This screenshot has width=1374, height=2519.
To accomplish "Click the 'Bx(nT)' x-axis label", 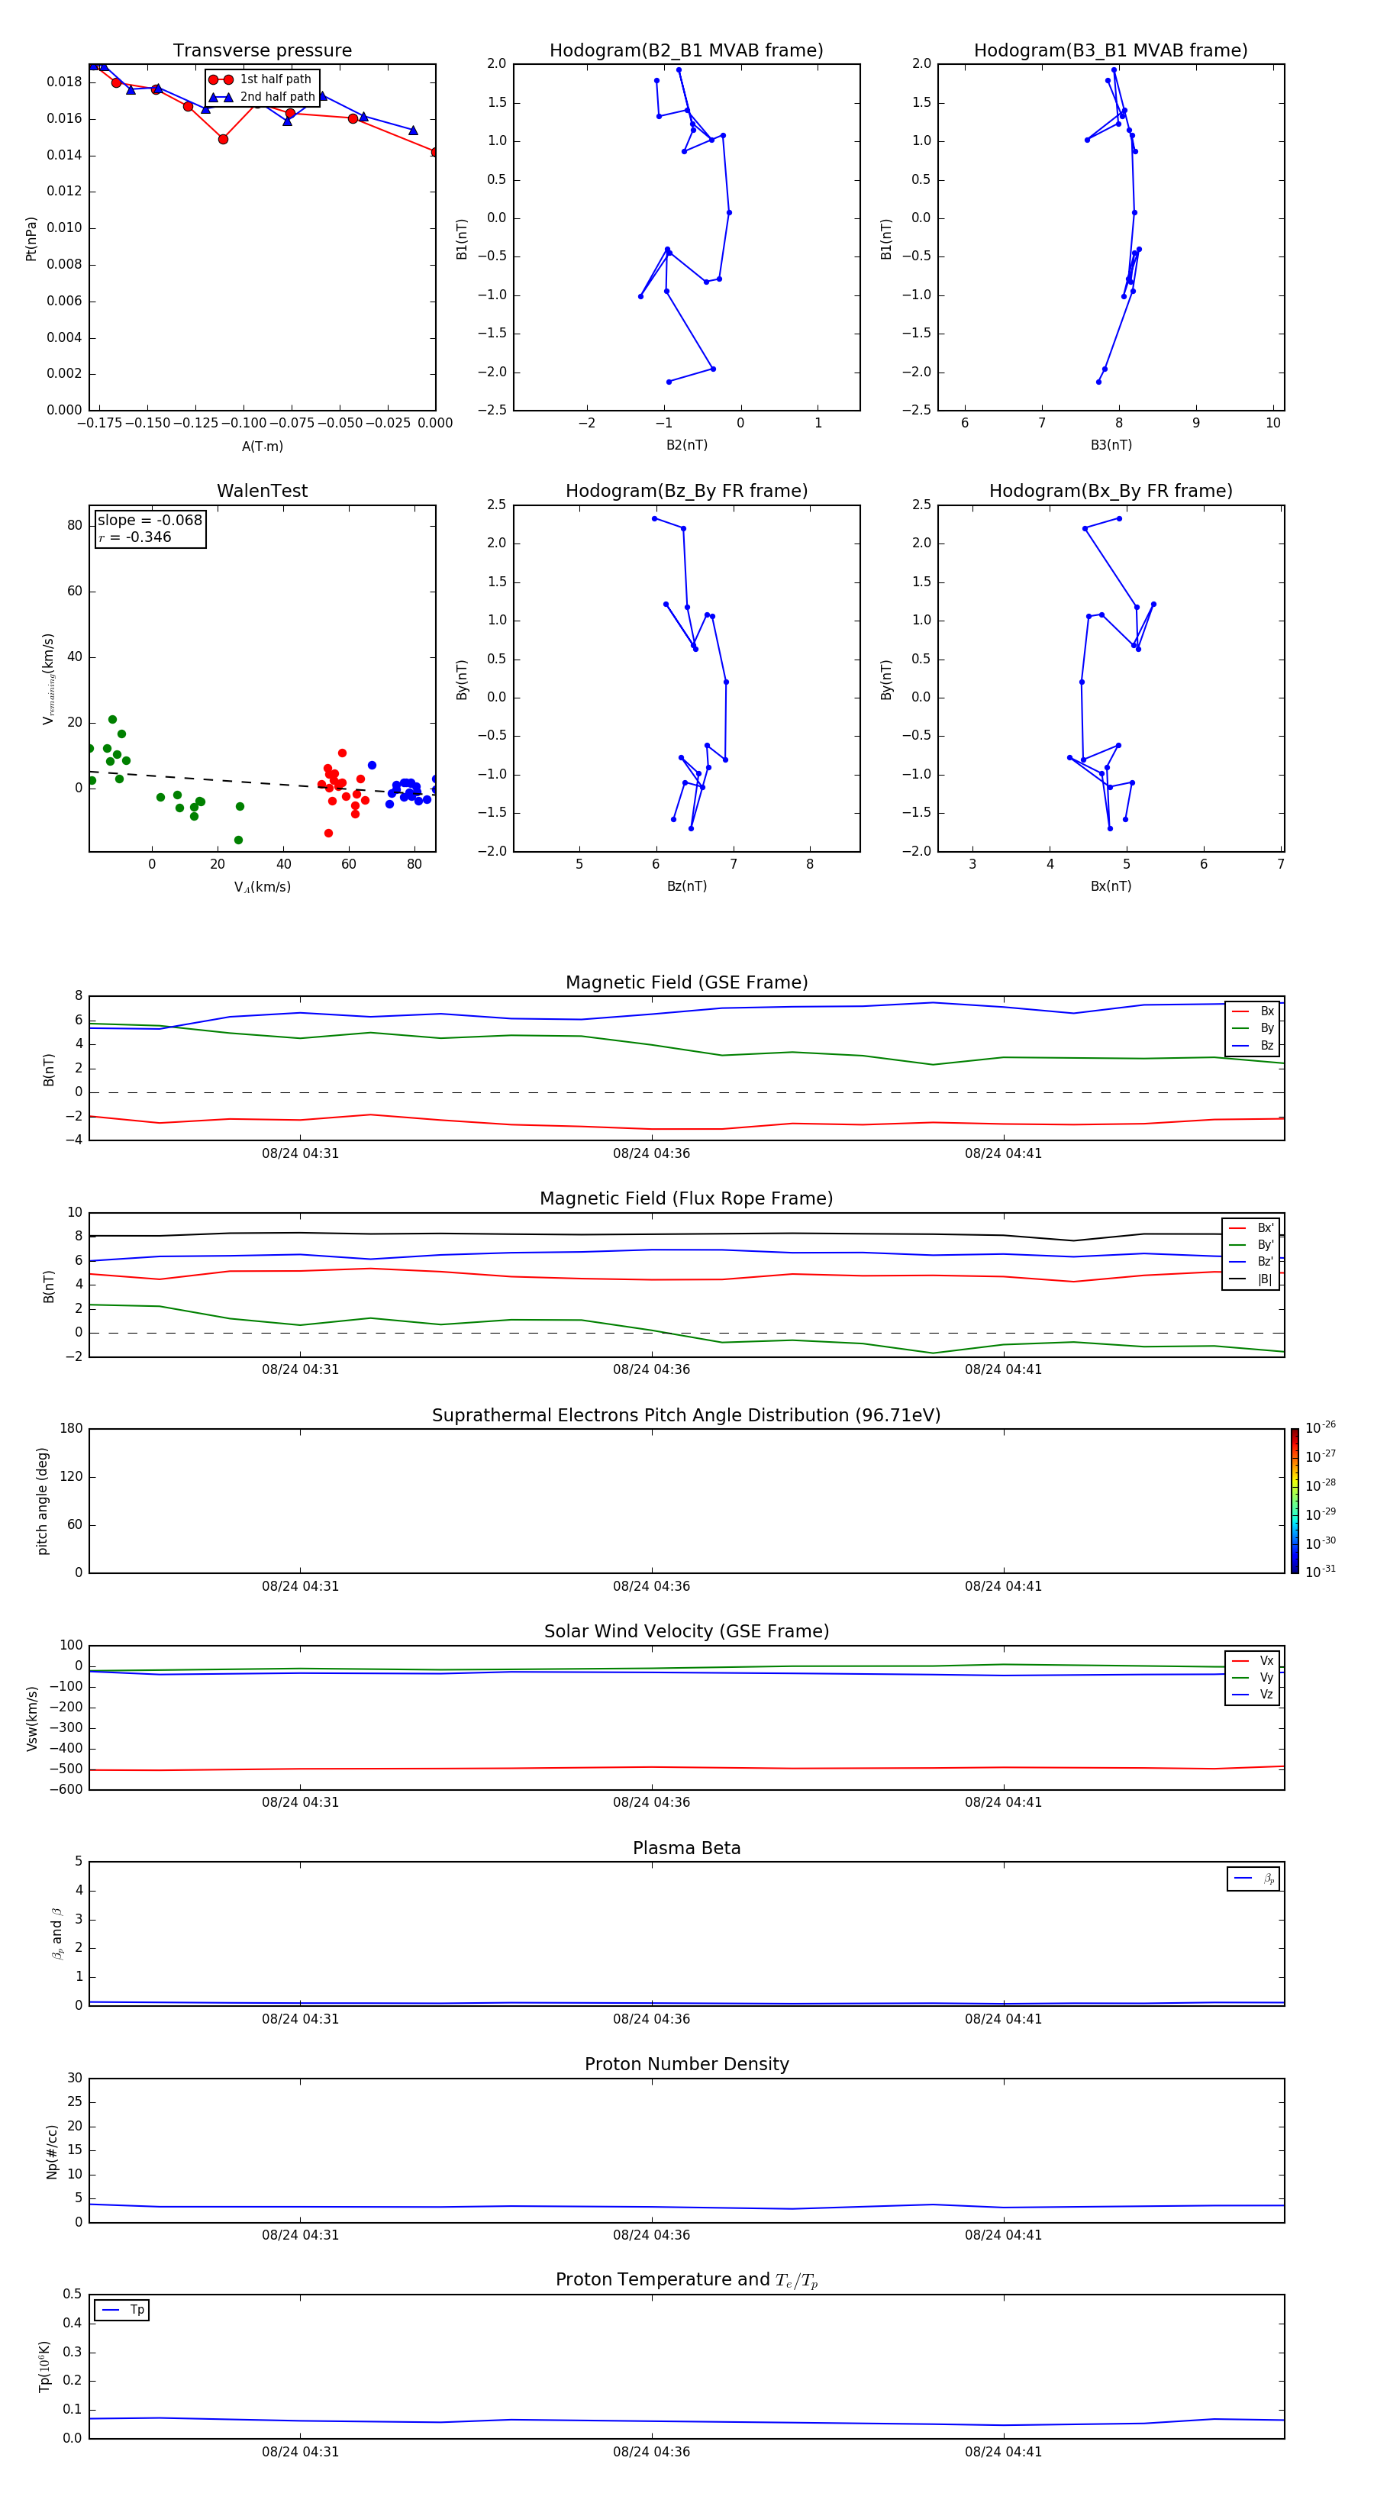I will (x=1111, y=886).
